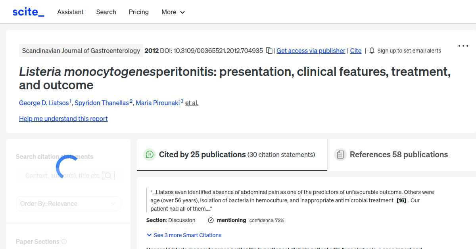Select the Pricing menu item
The width and height of the screenshot is (476, 249).
click(x=138, y=12)
